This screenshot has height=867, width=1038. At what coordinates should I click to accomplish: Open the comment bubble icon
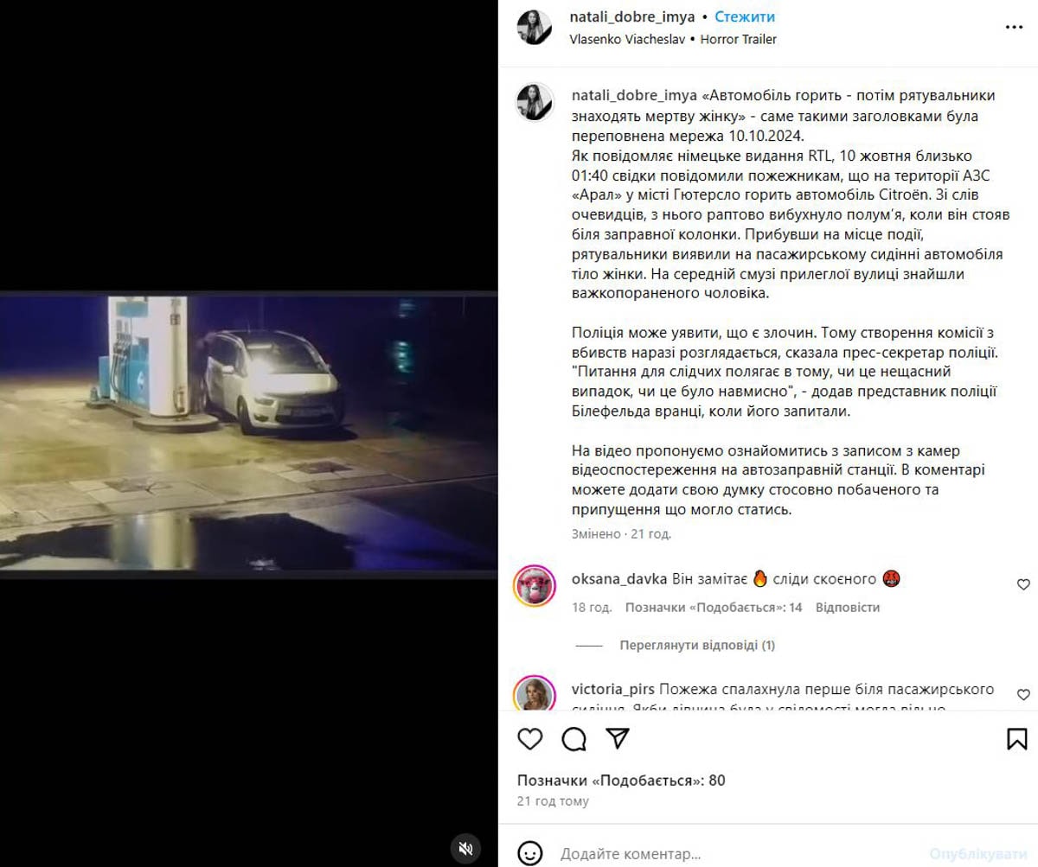click(573, 739)
